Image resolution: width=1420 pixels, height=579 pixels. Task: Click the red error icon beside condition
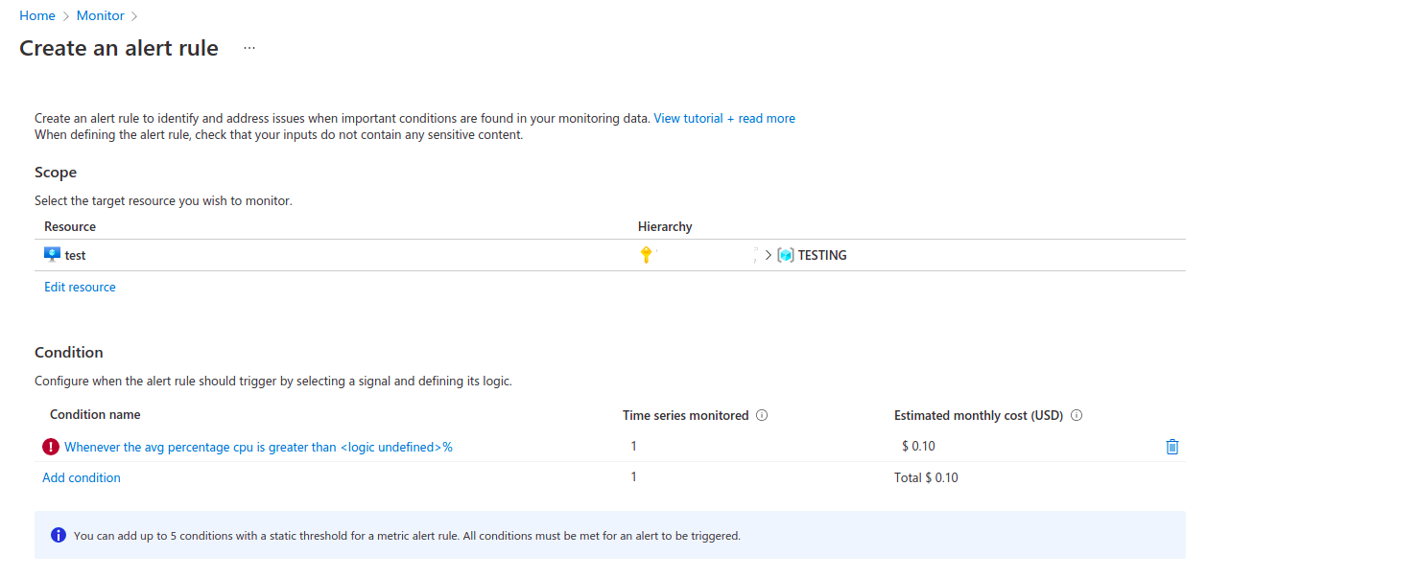[51, 447]
